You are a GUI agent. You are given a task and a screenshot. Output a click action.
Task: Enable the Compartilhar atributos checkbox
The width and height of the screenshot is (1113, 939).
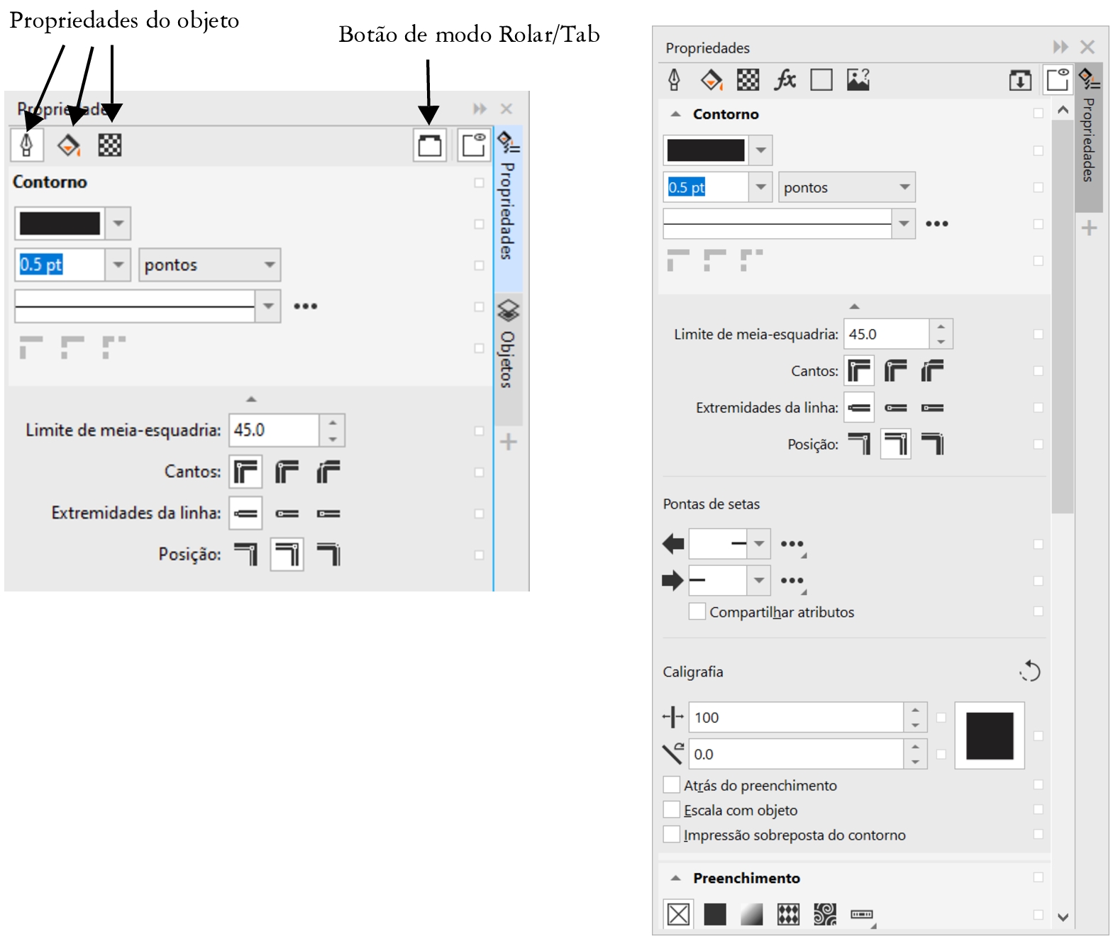pyautogui.click(x=697, y=611)
